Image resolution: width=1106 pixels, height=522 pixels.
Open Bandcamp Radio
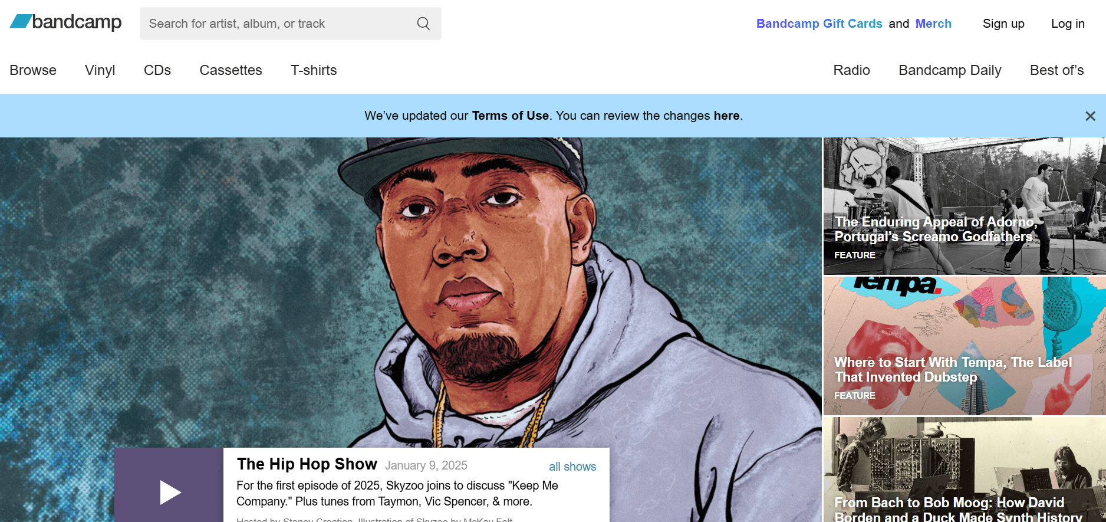pos(851,70)
